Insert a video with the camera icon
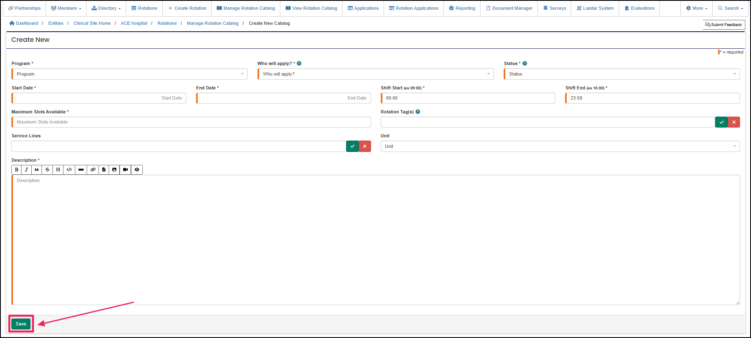 [125, 169]
